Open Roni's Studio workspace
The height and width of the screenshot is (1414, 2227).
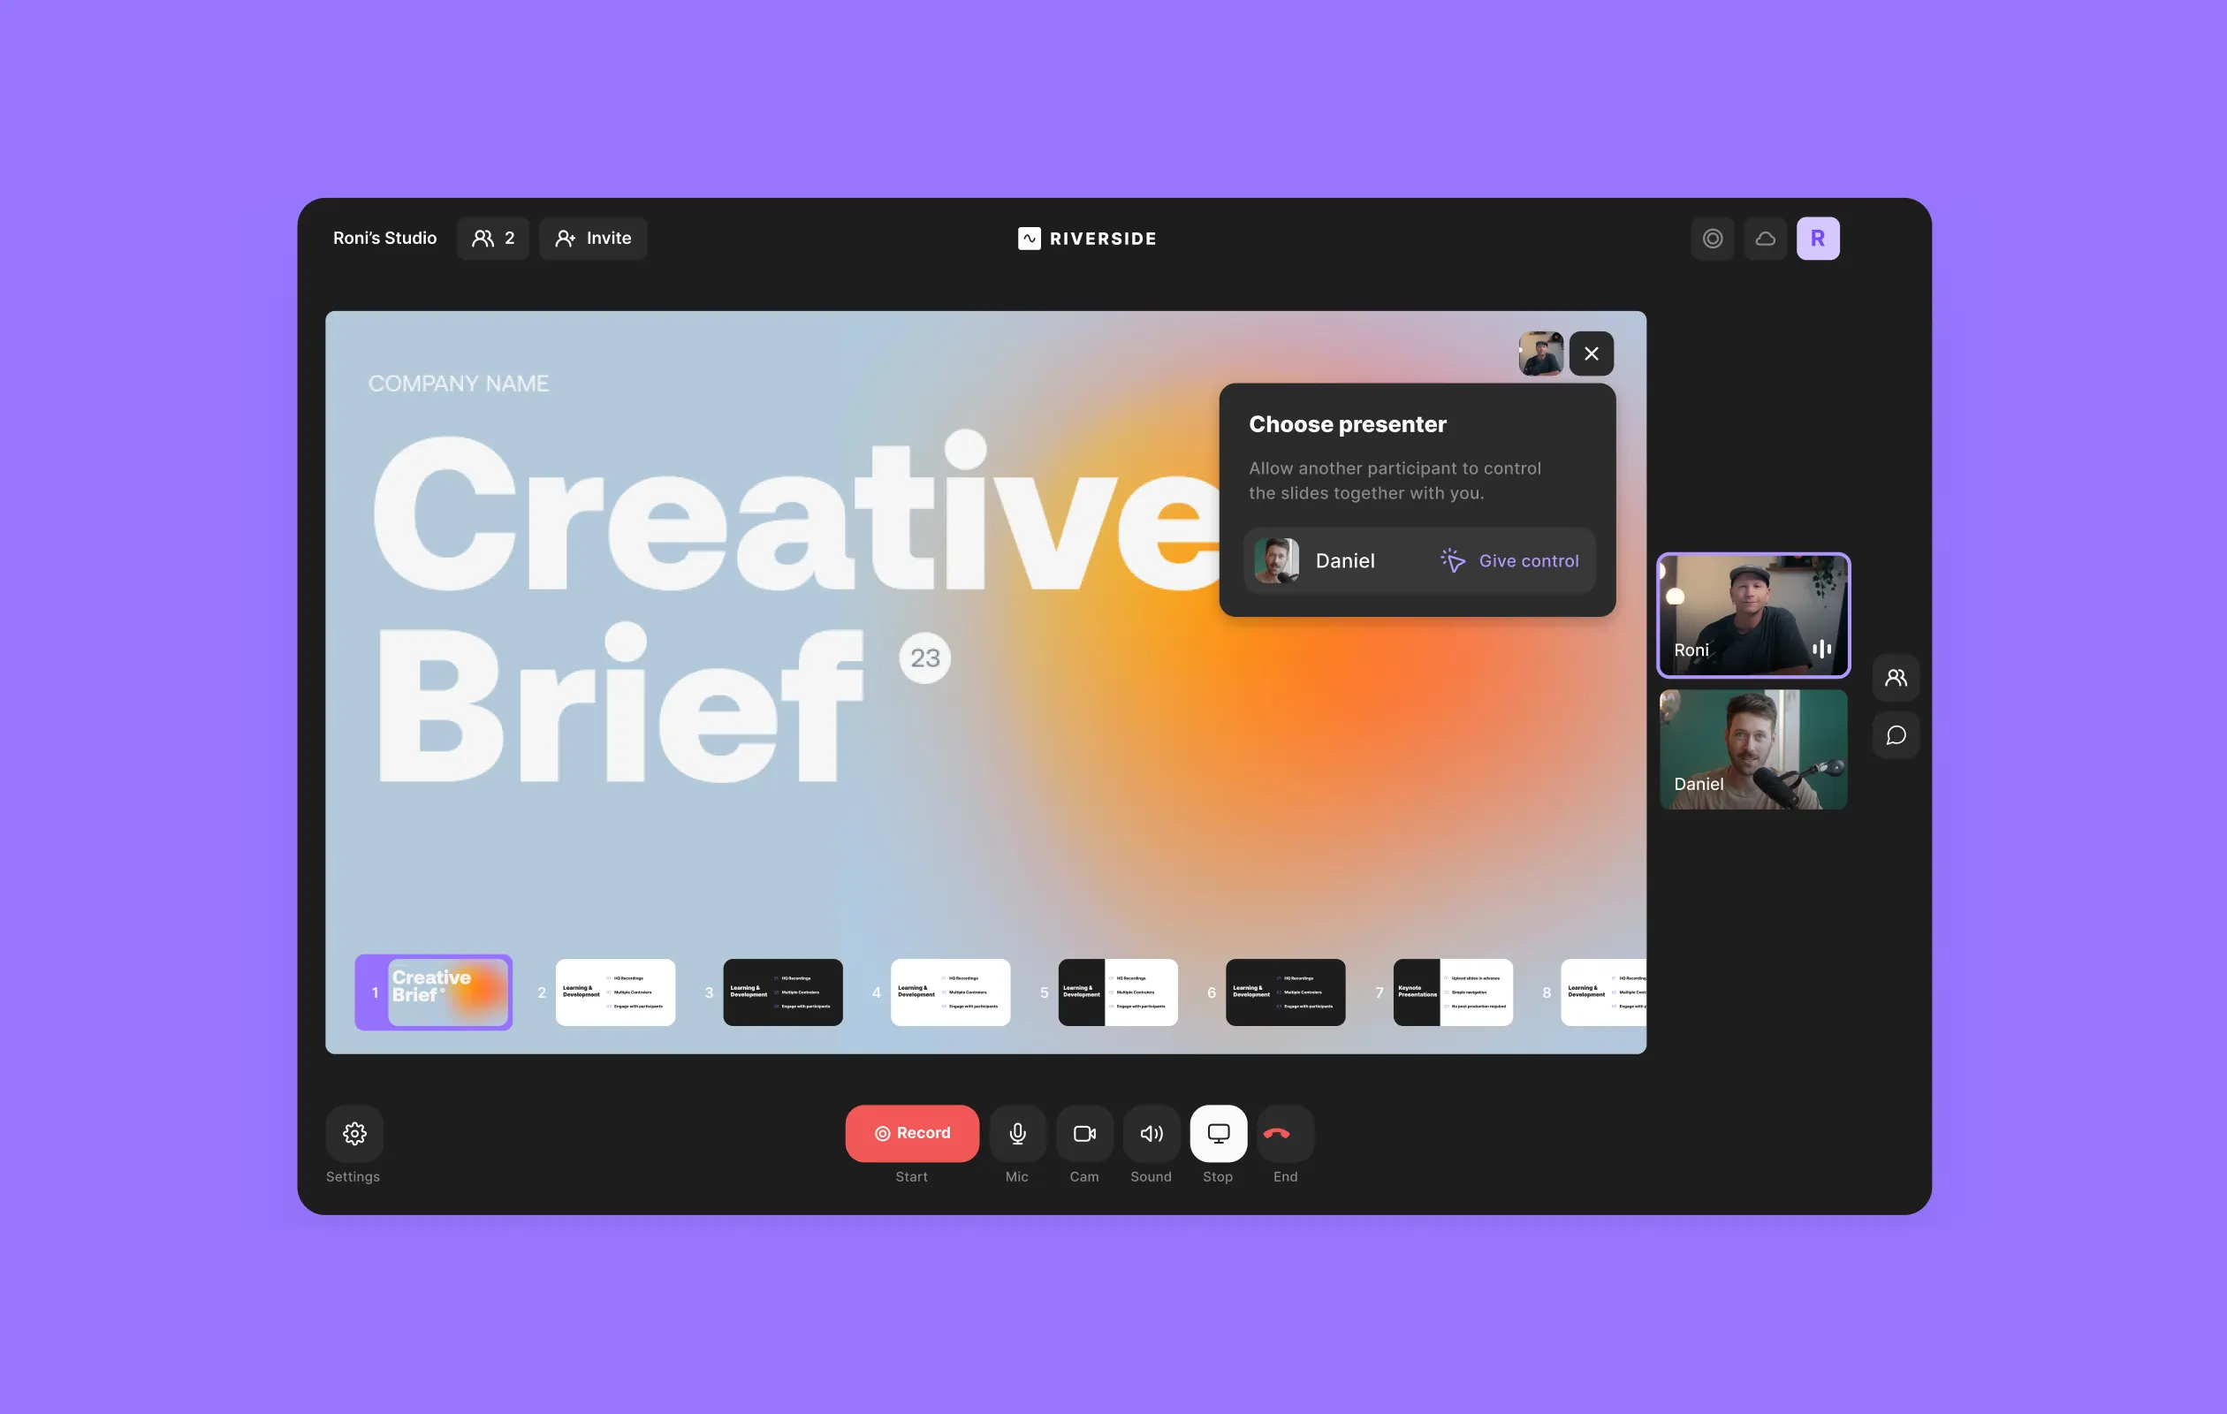[384, 237]
